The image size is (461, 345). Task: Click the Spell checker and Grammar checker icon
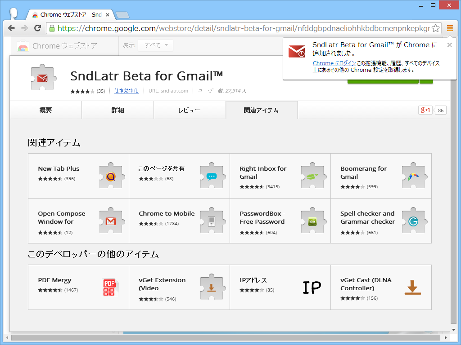(414, 221)
